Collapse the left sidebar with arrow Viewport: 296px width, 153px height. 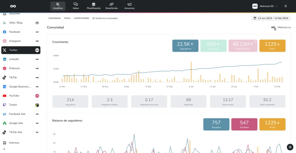pyautogui.click(x=4, y=149)
